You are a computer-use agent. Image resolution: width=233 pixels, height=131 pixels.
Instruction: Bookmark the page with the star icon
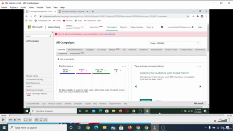click(188, 16)
